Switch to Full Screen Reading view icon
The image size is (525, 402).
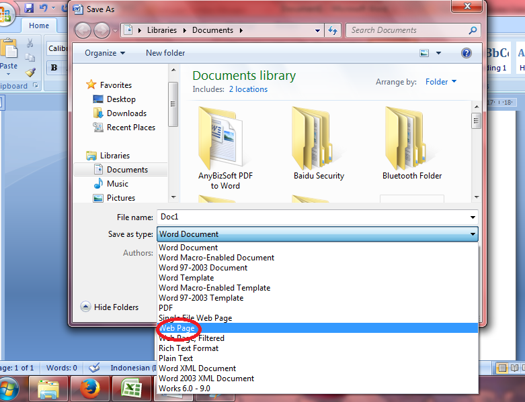514,368
